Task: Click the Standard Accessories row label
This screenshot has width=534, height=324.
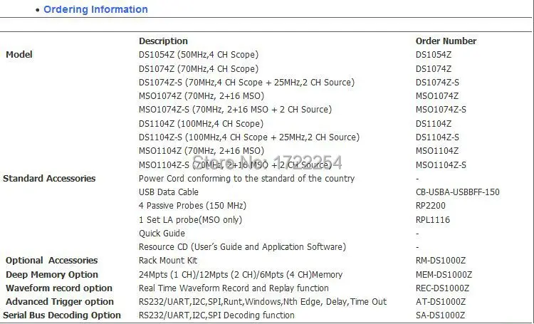Action: [x=49, y=179]
